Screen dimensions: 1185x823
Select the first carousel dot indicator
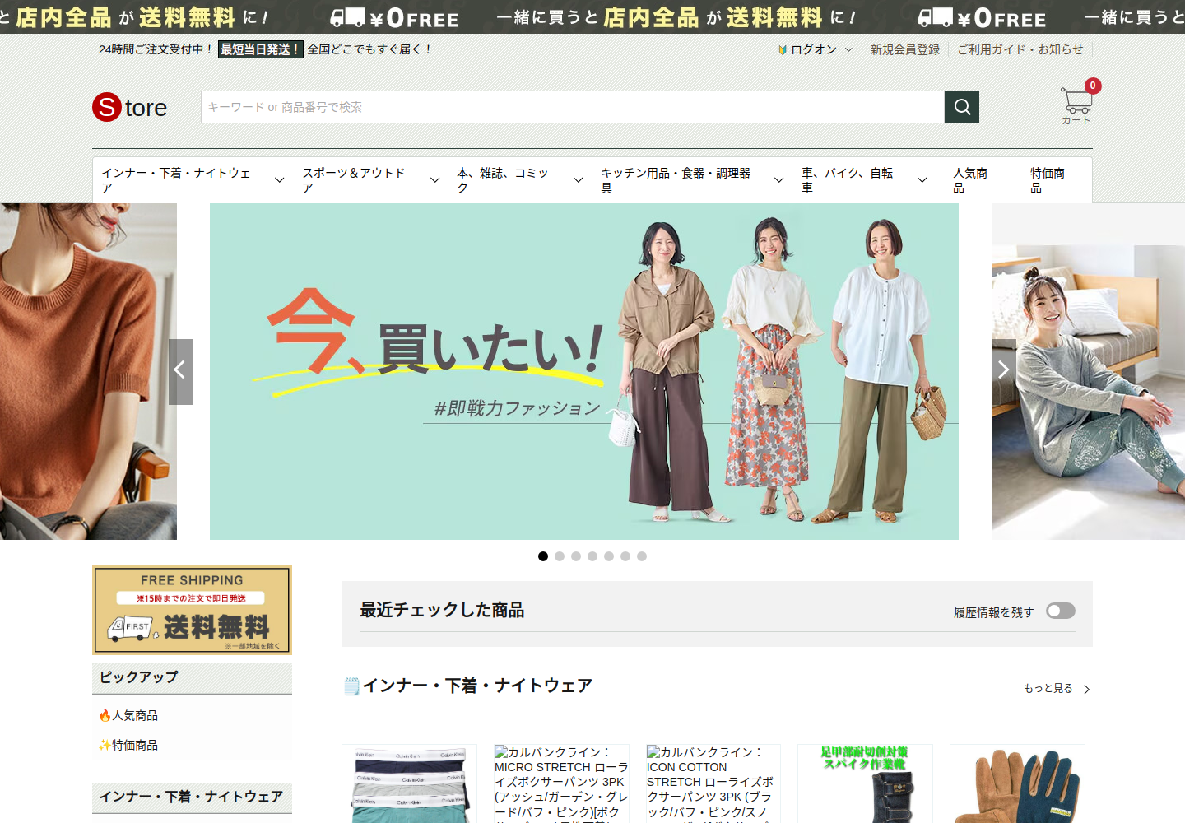click(x=543, y=556)
